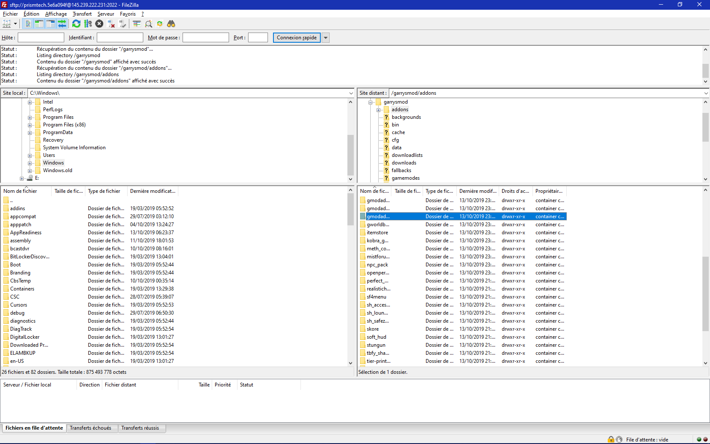Click the red activity indicator light
This screenshot has height=444, width=710.
(705, 439)
